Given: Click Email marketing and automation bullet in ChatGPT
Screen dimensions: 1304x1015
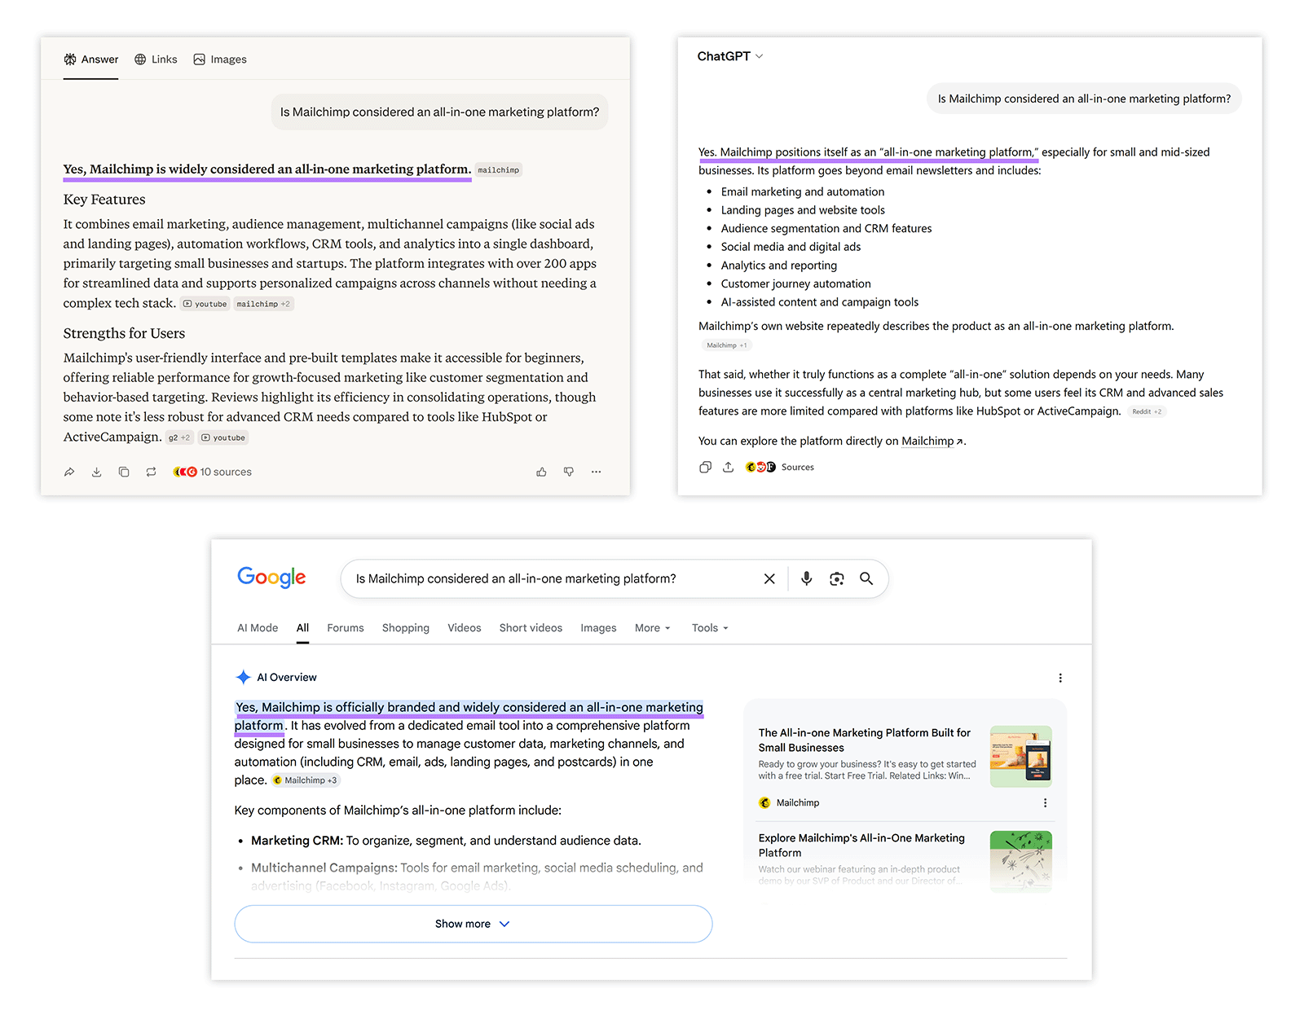Looking at the screenshot, I should (802, 191).
